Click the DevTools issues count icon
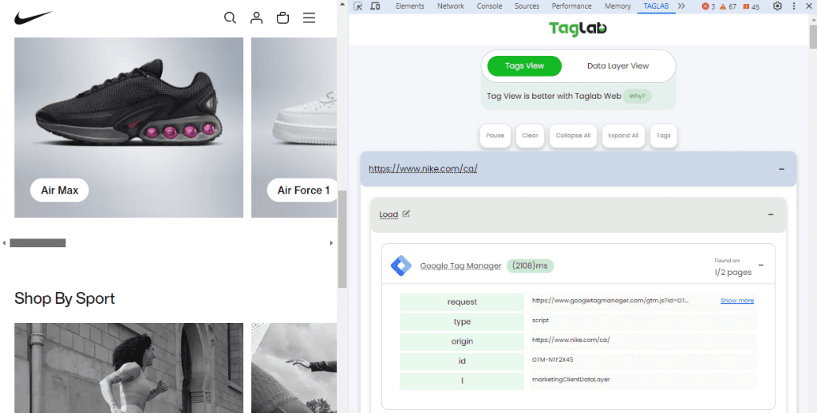This screenshot has width=817, height=413. pyautogui.click(x=751, y=6)
